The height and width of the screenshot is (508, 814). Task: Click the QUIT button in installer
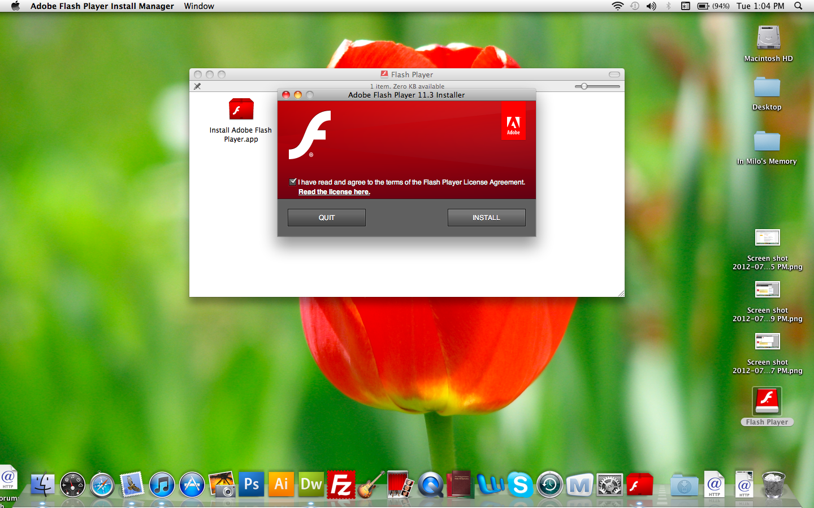click(327, 218)
